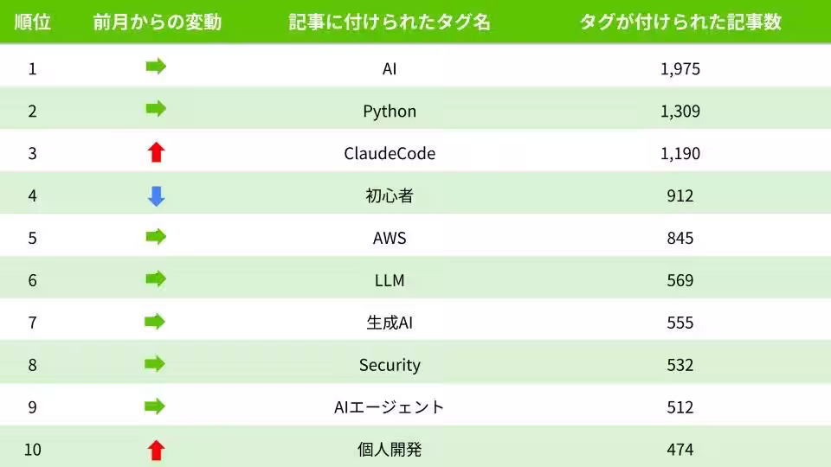Click the green arrow beside 生成AI

tap(155, 322)
